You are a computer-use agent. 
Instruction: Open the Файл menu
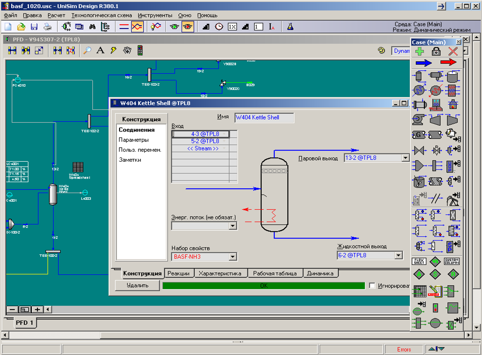pos(10,15)
